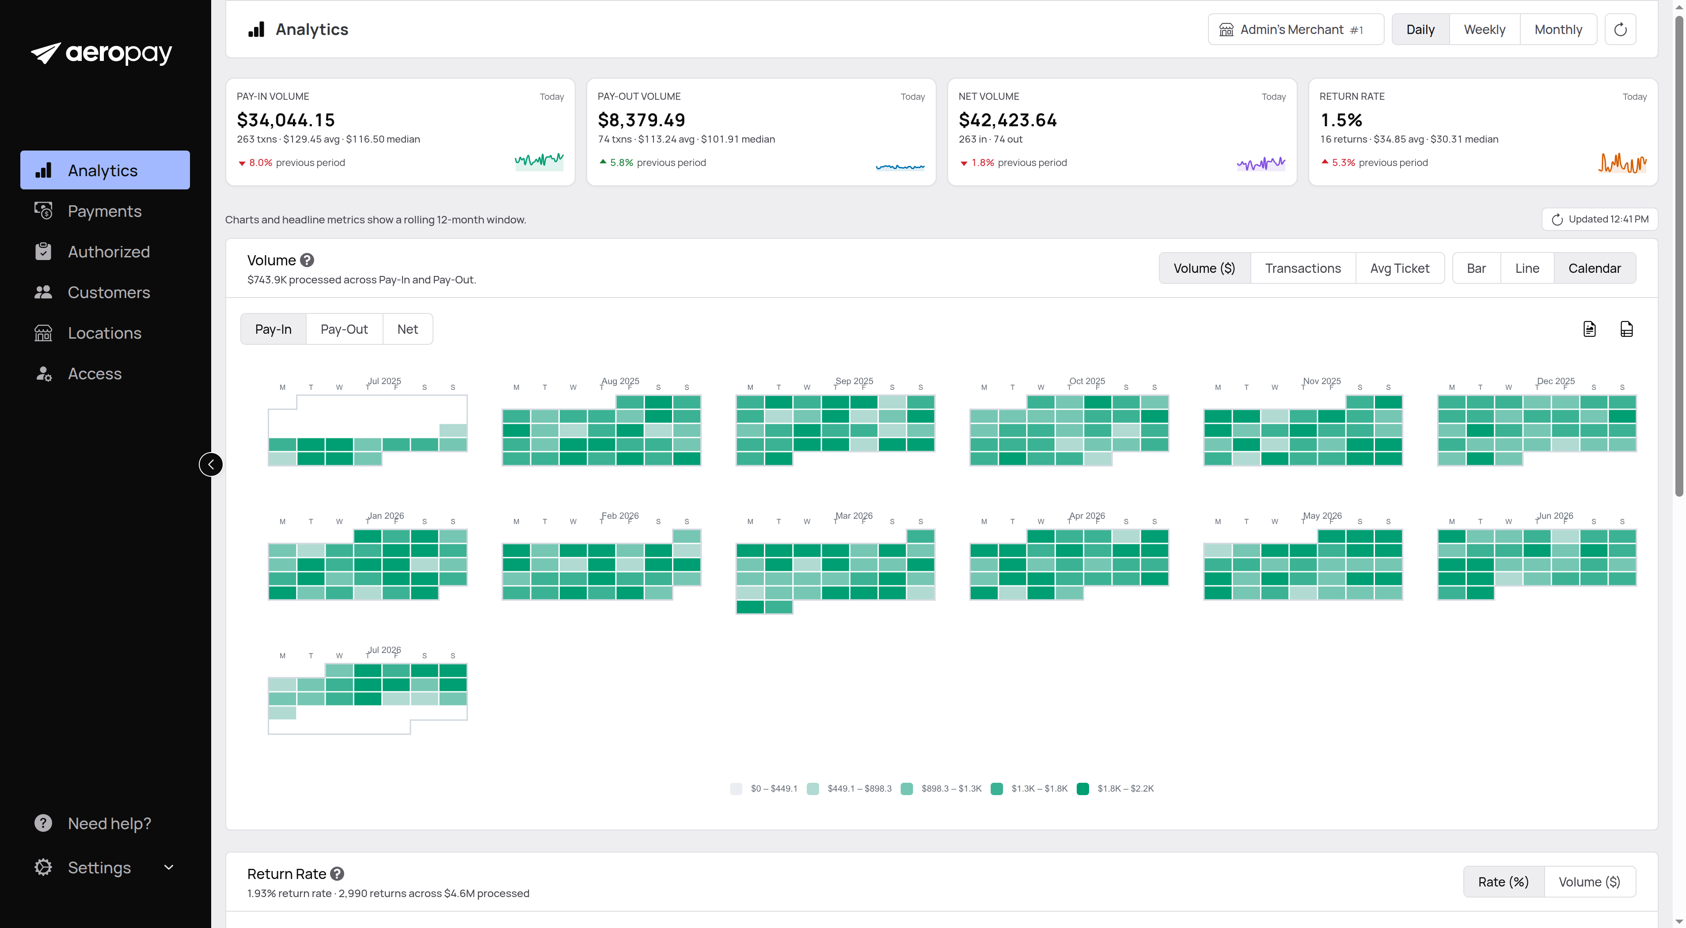1686x928 pixels.
Task: Click the Access user-gear icon
Action: click(43, 373)
